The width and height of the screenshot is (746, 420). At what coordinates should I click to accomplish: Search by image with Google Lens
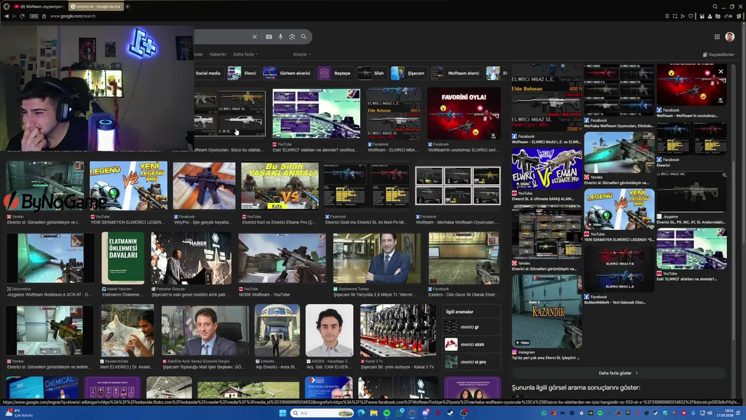point(292,37)
